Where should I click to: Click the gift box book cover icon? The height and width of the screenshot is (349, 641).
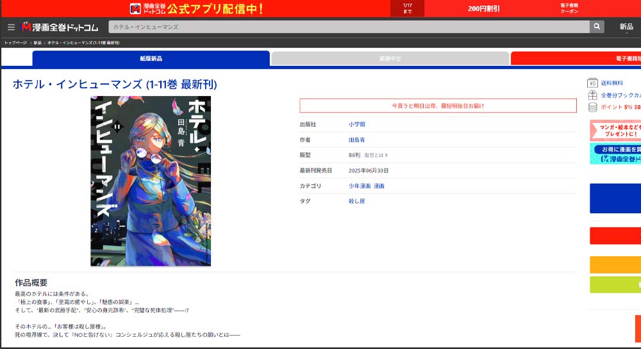[592, 95]
